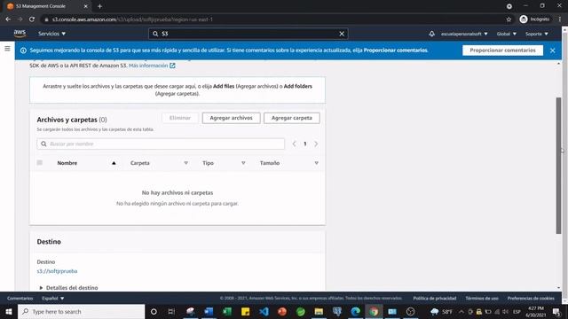
Task: Open the Español language dropdown
Action: click(53, 299)
